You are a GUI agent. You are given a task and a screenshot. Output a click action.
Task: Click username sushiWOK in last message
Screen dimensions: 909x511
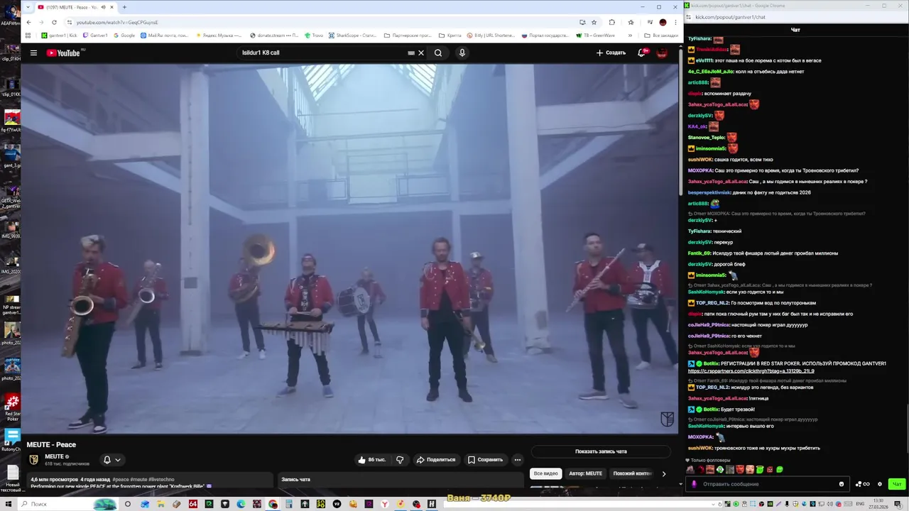click(700, 448)
